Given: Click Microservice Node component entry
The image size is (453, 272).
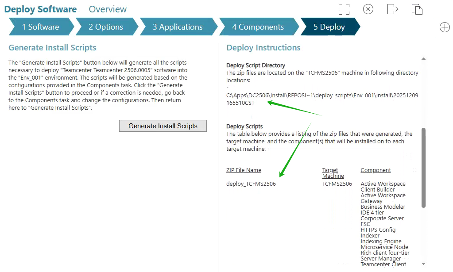Looking at the screenshot, I should point(384,247).
